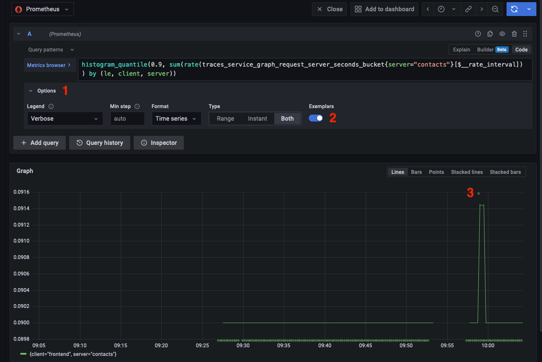
Task: Open Query history
Action: pyautogui.click(x=99, y=142)
